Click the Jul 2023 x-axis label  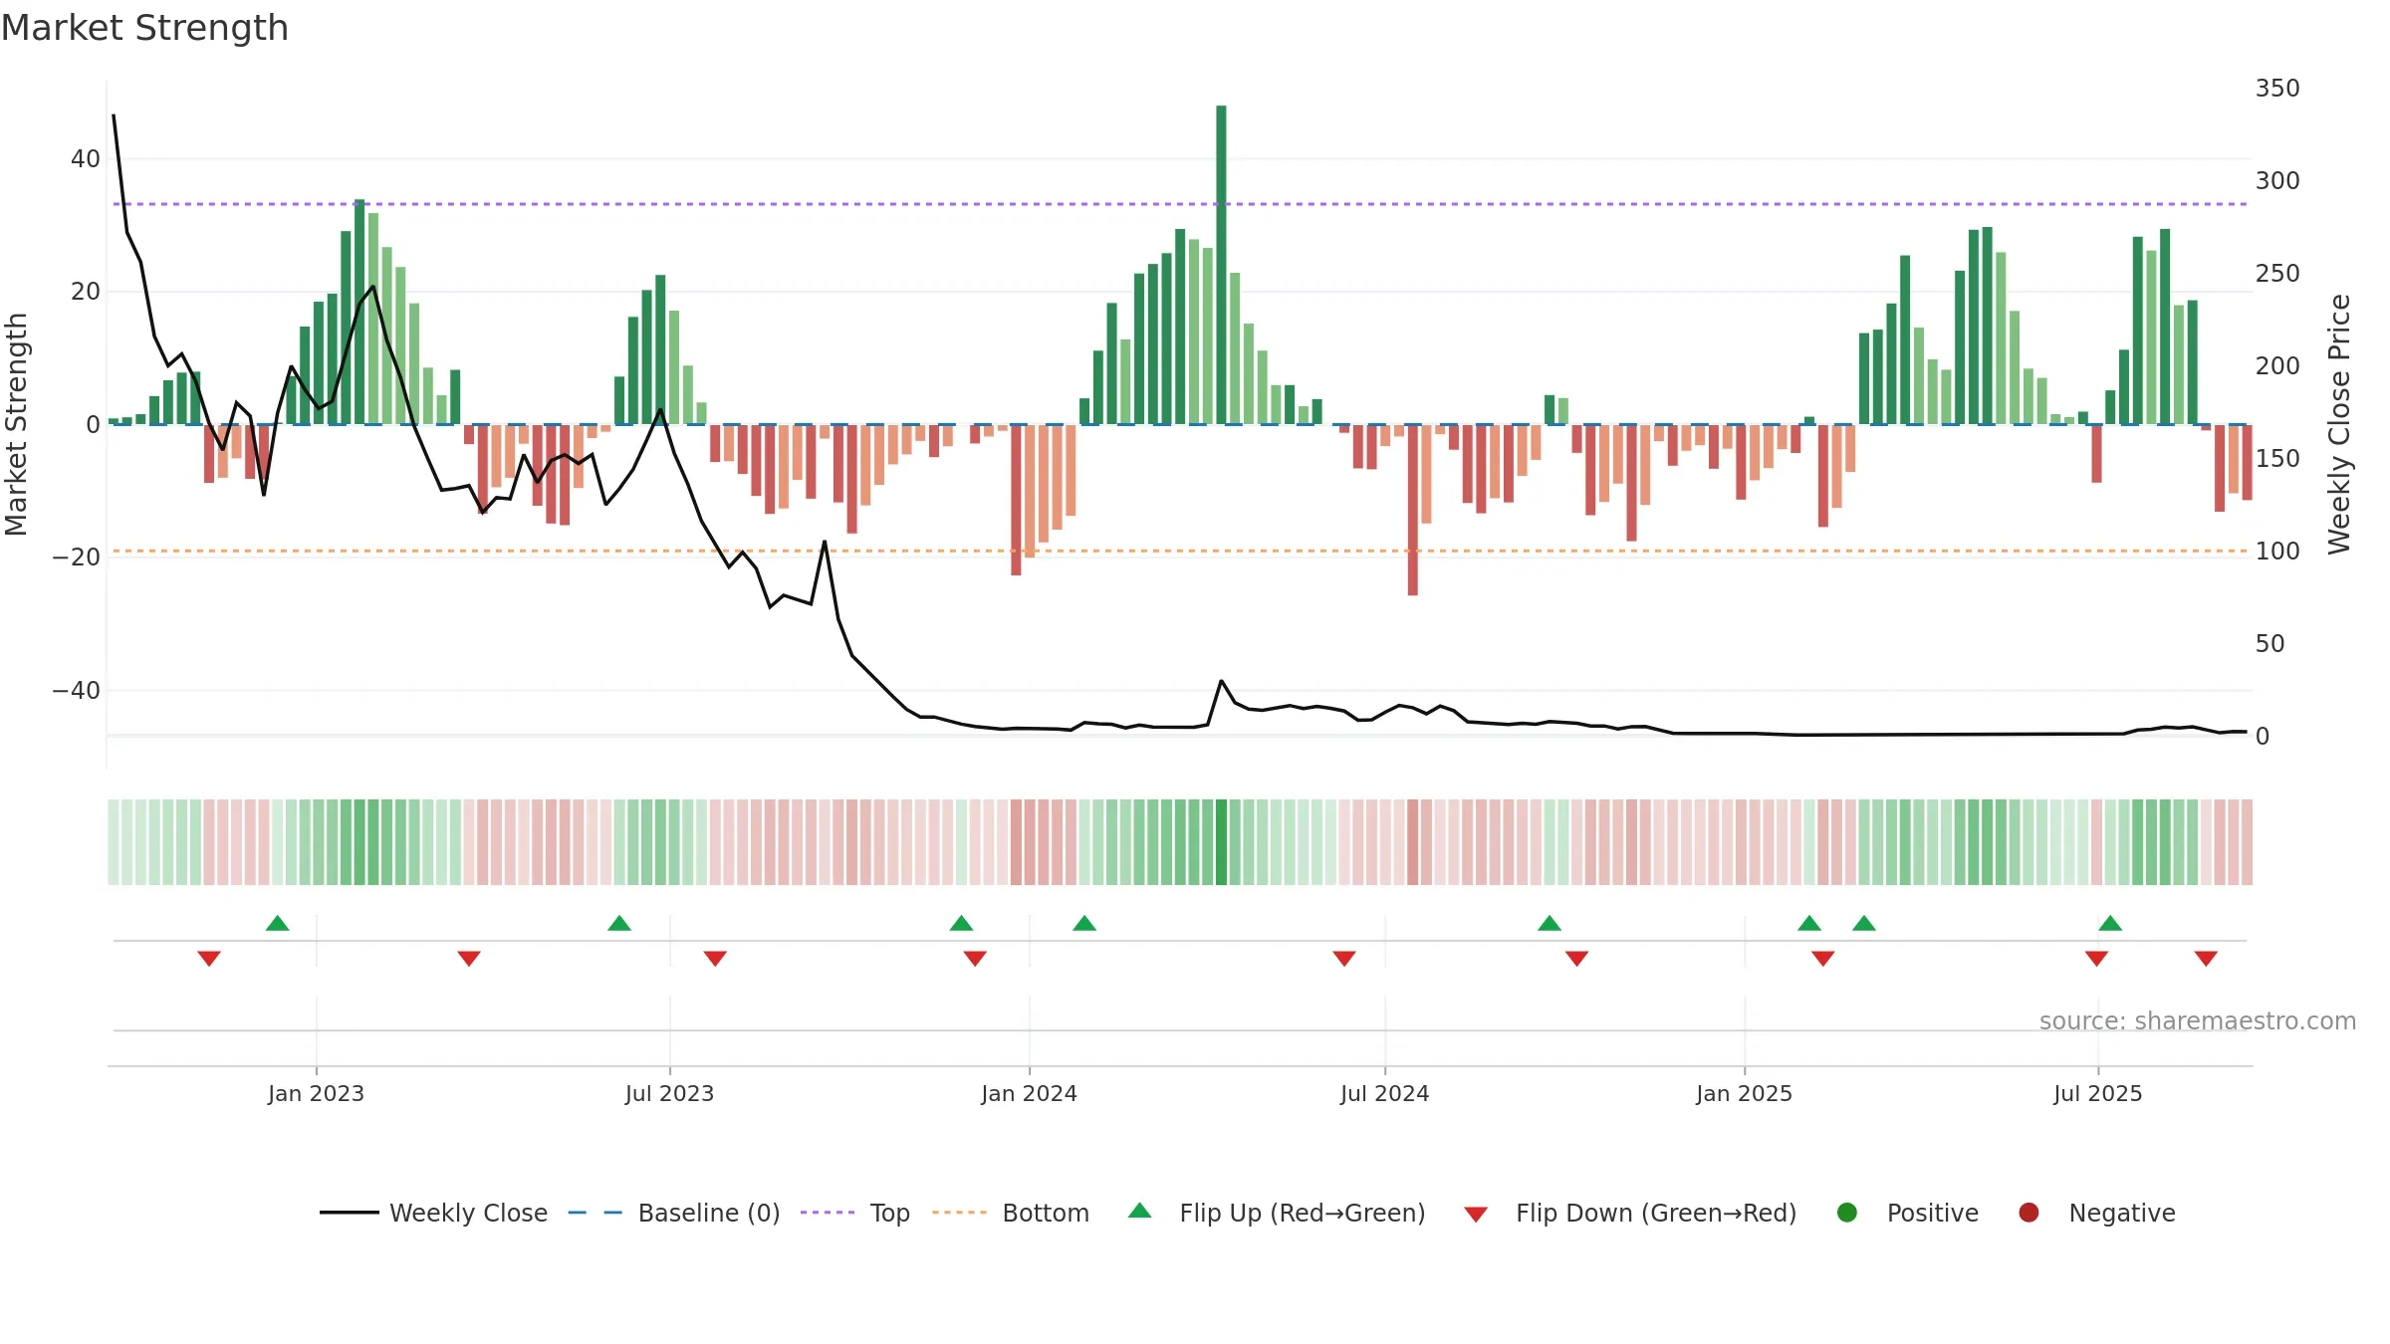point(669,1093)
